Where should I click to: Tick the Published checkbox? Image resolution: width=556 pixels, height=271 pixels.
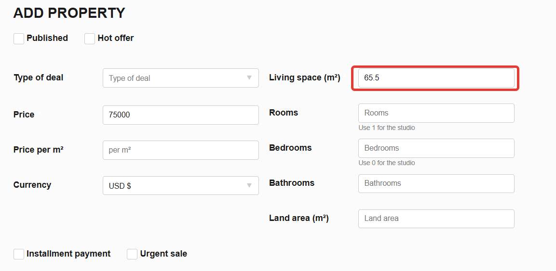[x=19, y=39]
